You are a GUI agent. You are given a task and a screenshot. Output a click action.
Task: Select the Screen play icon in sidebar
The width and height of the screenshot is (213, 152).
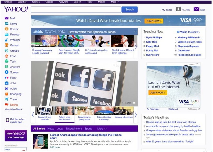coord(7,72)
